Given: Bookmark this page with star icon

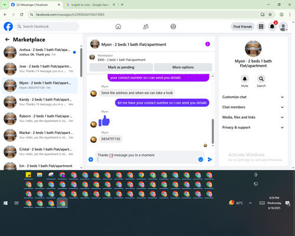Looking at the screenshot, I should coord(270,15).
